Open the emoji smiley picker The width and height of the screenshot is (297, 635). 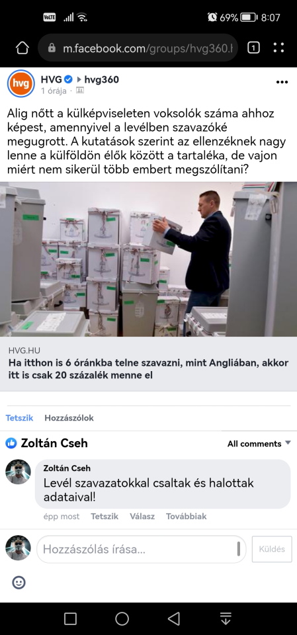tap(19, 582)
